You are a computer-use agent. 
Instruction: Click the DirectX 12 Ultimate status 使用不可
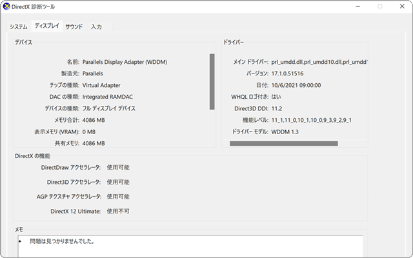tap(118, 211)
